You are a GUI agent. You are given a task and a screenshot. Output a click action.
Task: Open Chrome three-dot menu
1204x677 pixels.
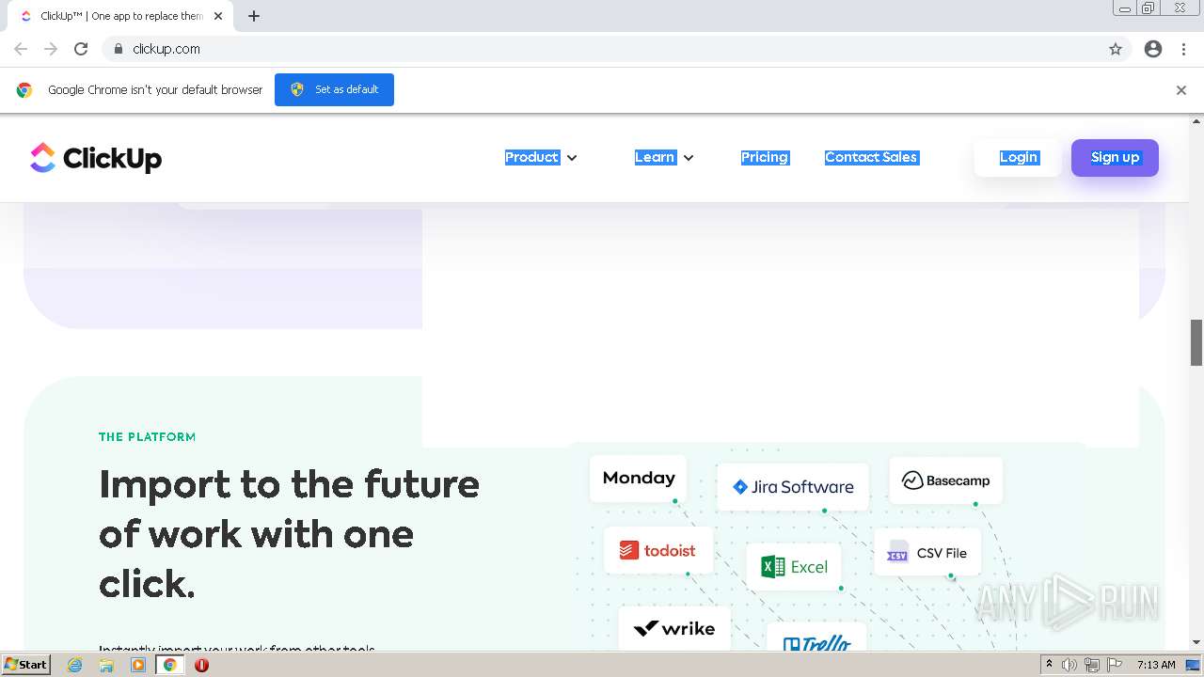[1183, 49]
